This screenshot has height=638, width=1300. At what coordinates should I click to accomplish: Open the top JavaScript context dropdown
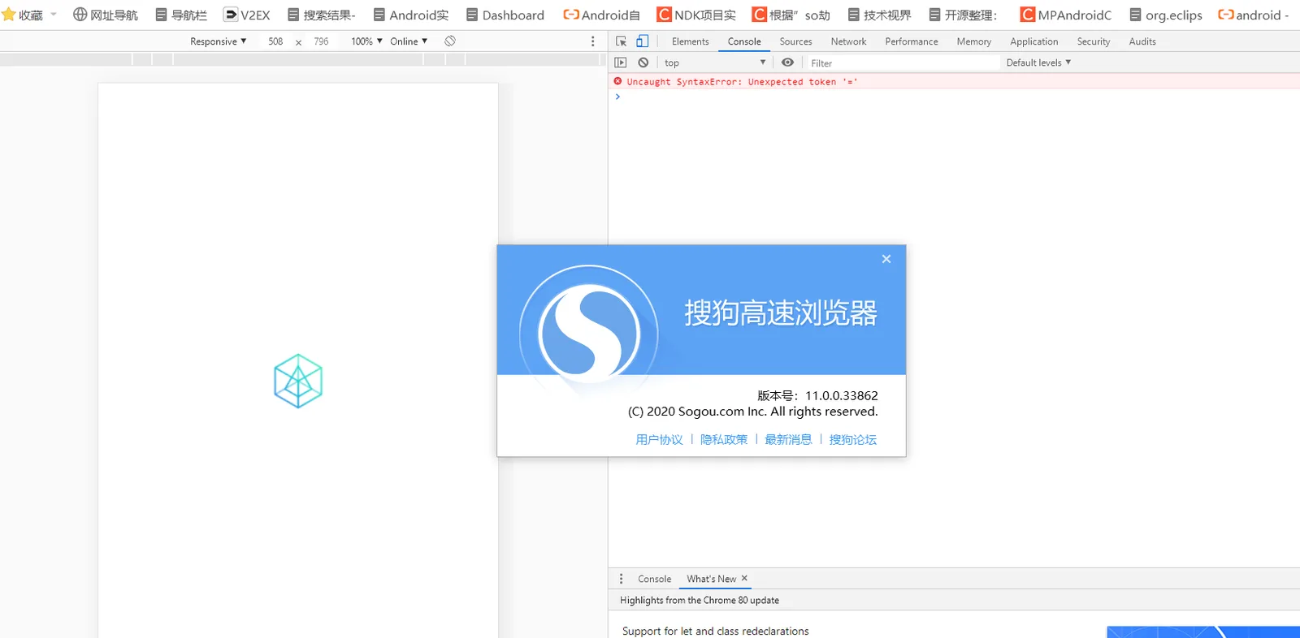pos(715,63)
